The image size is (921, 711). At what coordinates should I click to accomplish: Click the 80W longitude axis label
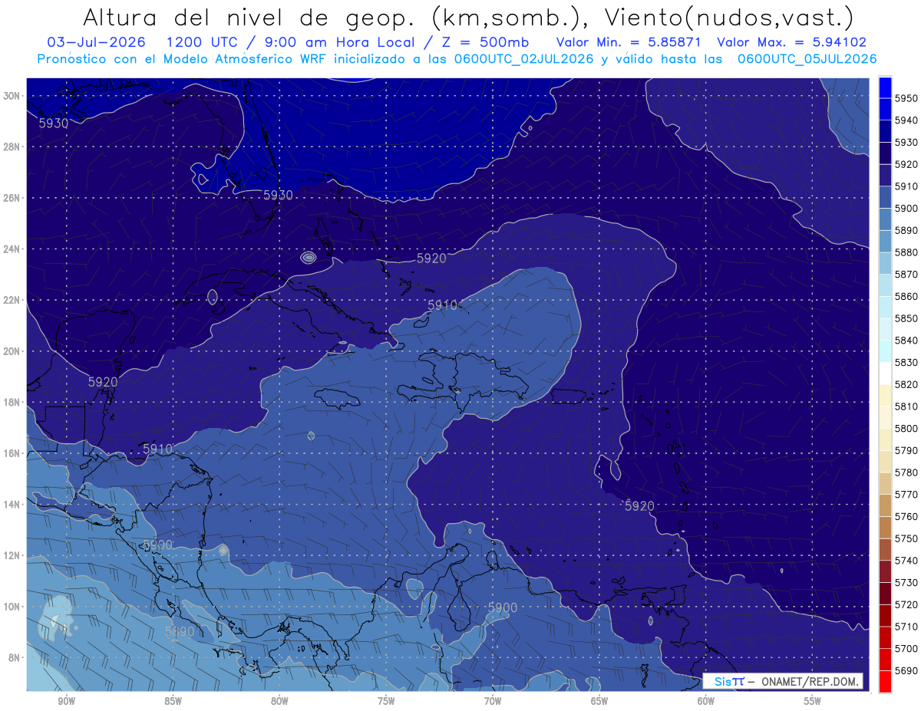click(x=279, y=700)
